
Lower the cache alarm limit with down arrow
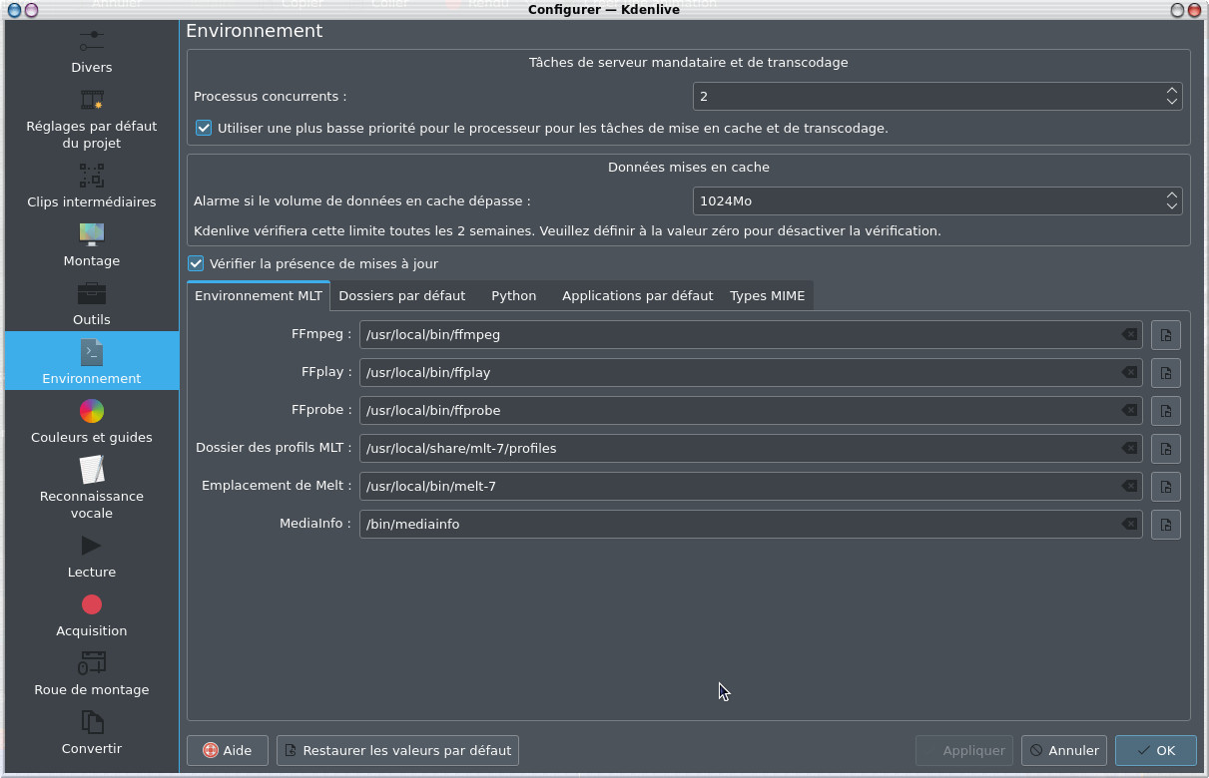[1172, 207]
